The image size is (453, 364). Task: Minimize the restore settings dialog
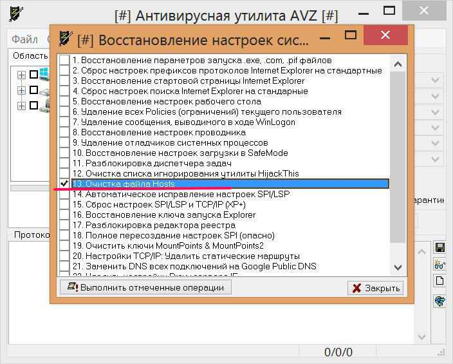(325, 37)
